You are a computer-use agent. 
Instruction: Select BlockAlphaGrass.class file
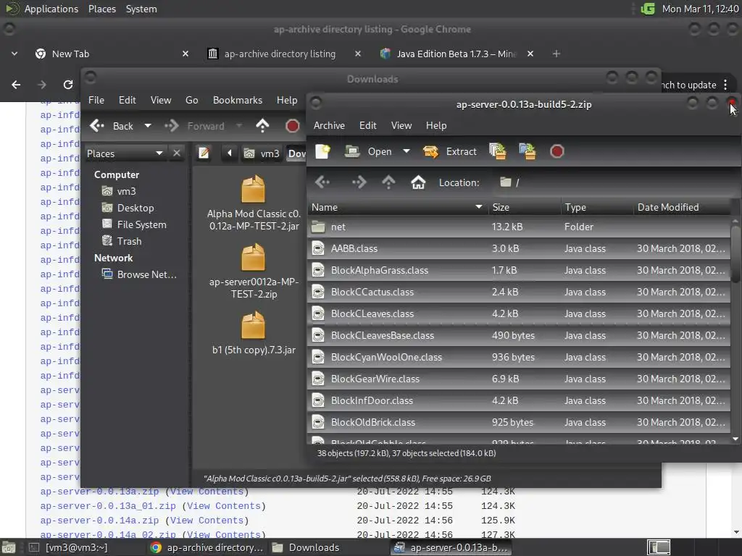[519, 271]
